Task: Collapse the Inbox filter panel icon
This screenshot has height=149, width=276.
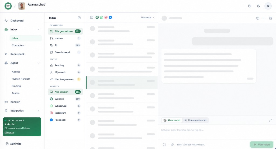Action: (x=79, y=18)
